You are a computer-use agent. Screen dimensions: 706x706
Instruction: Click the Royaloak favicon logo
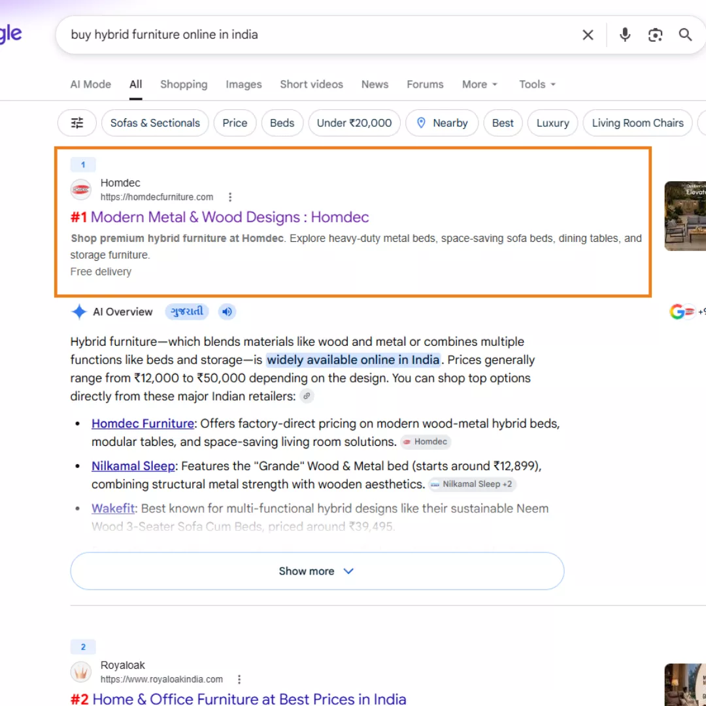point(80,672)
